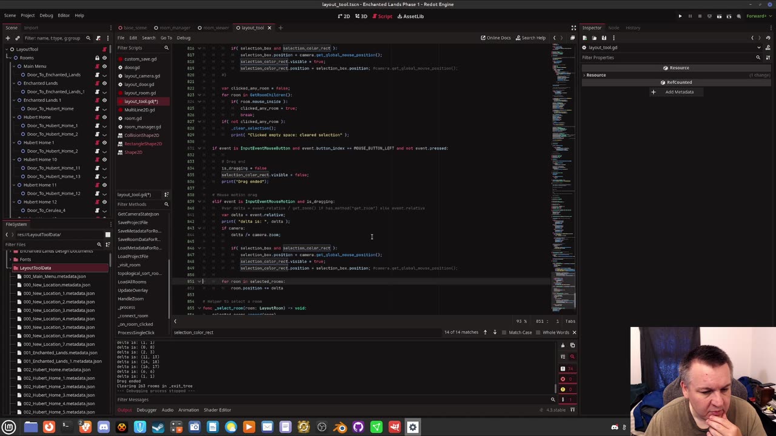Click Search Help button
The width and height of the screenshot is (776, 436).
[530, 38]
